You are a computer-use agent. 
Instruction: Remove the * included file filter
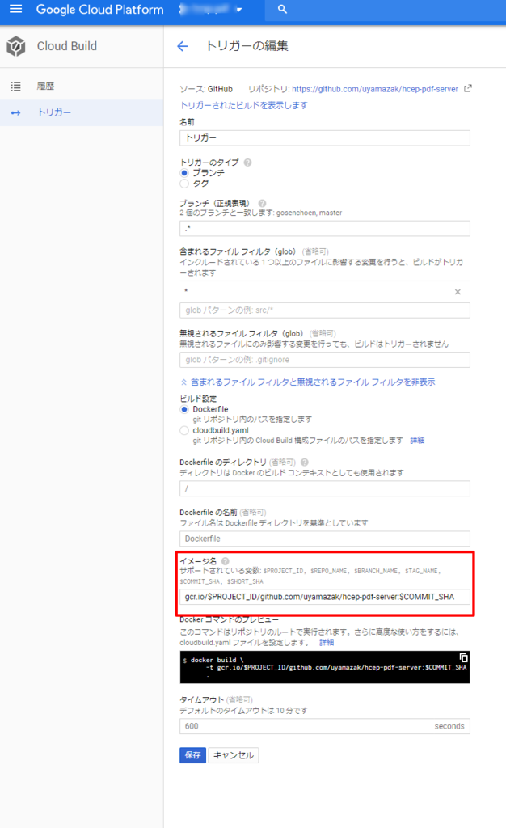pos(458,291)
